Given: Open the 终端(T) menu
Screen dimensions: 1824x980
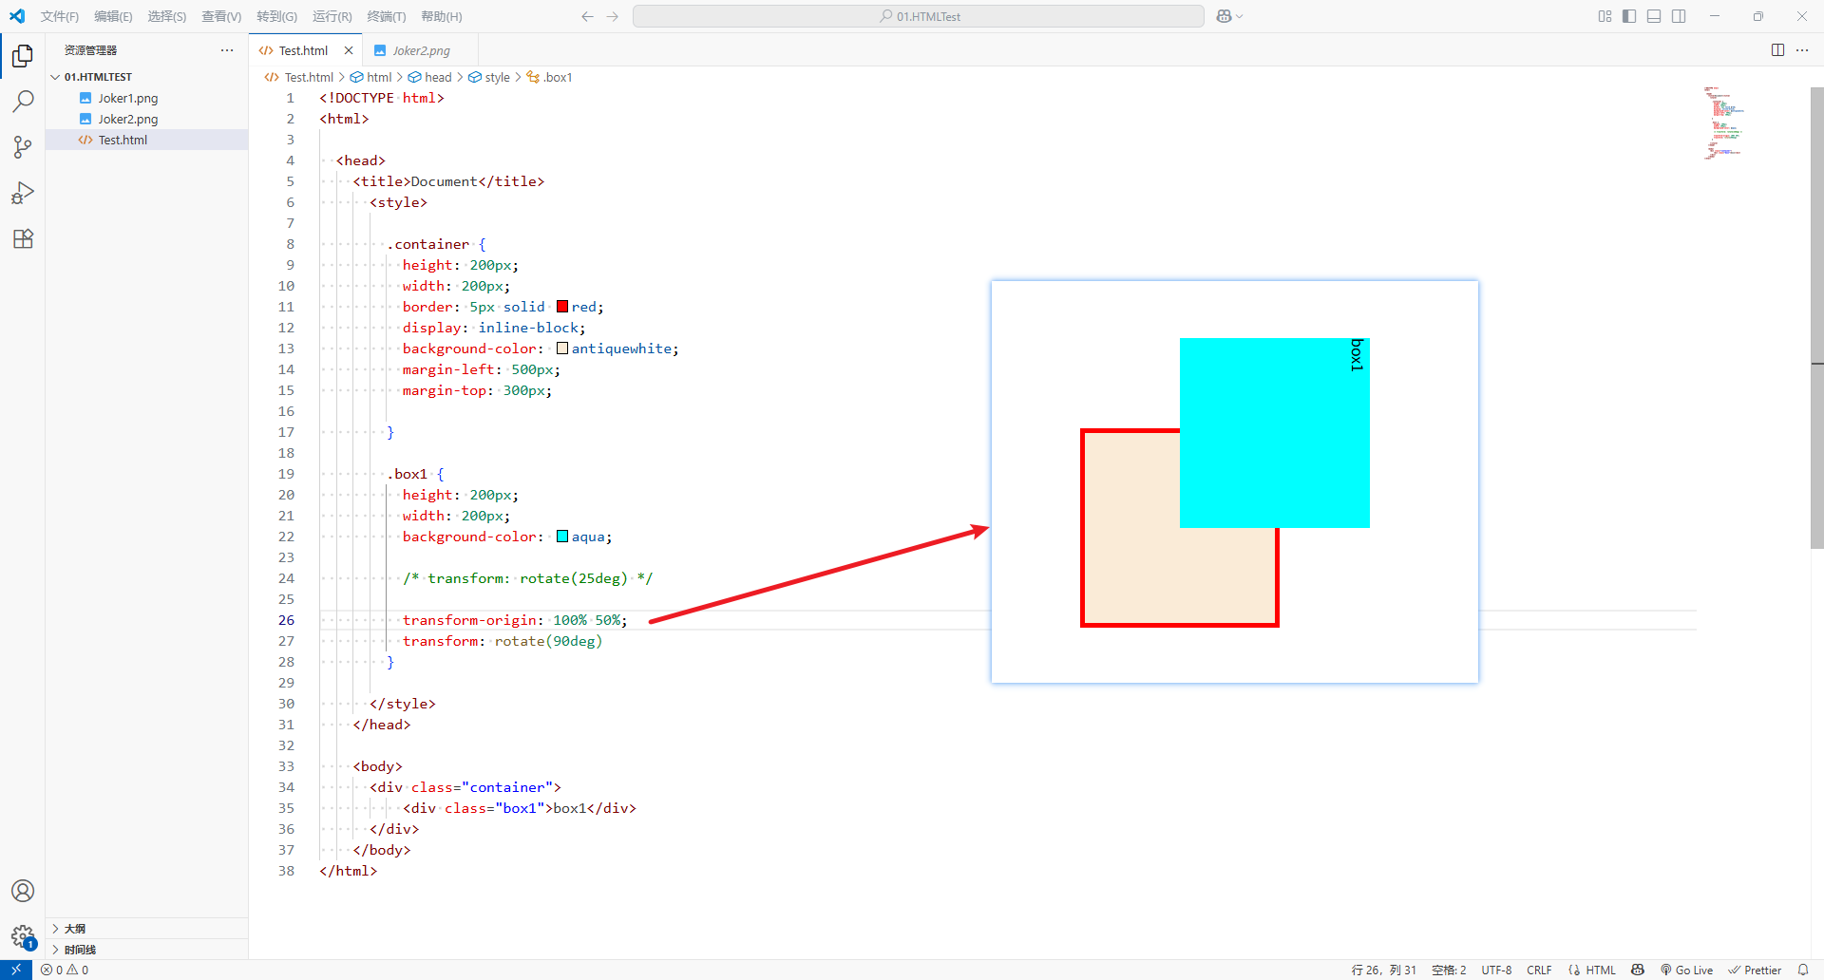Looking at the screenshot, I should click(386, 16).
